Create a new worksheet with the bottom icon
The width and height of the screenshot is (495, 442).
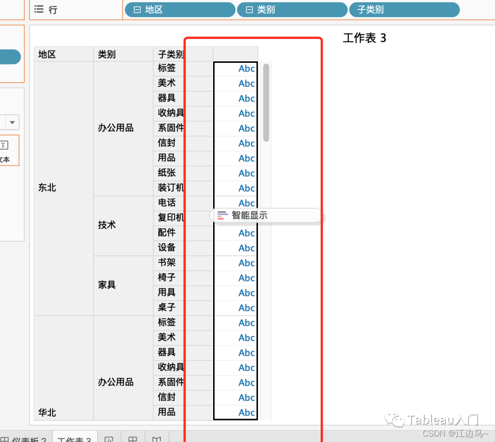(109, 439)
